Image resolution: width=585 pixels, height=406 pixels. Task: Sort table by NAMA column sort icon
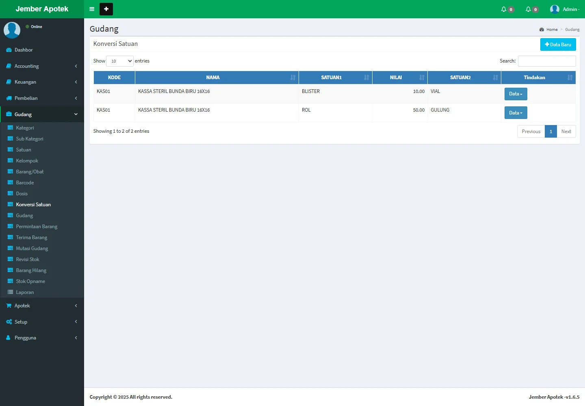tap(293, 78)
